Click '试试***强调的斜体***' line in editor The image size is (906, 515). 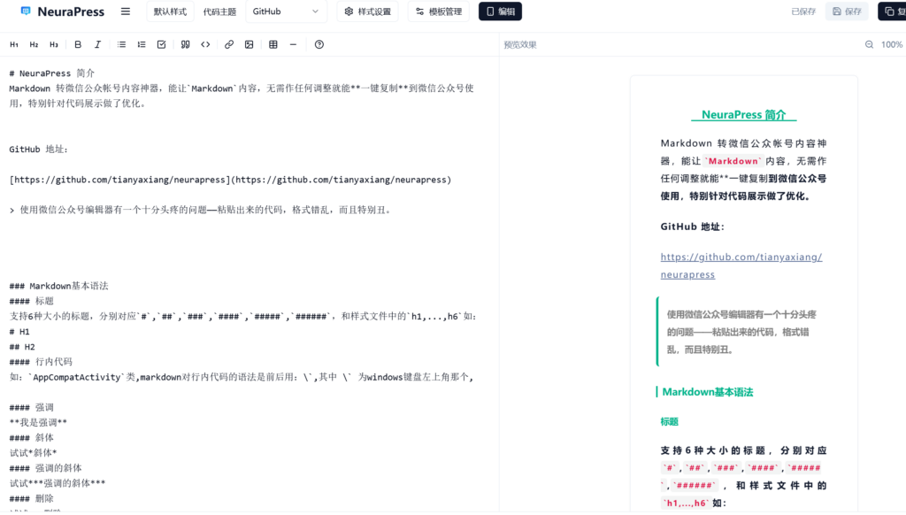(58, 482)
